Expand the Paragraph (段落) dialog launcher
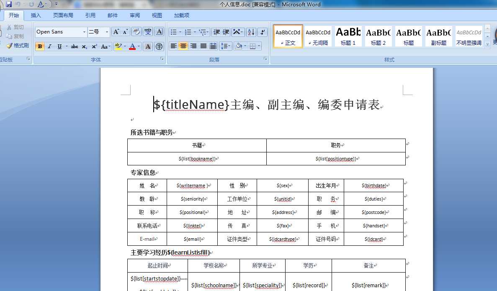Screen dimensions: 497x291 (265, 59)
